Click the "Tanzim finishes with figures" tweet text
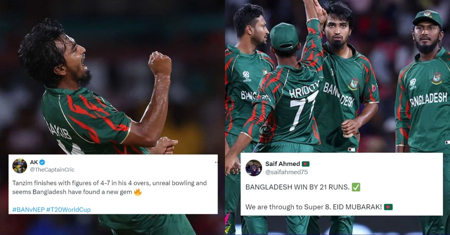Screen dimensions: 450x235 click(109, 187)
